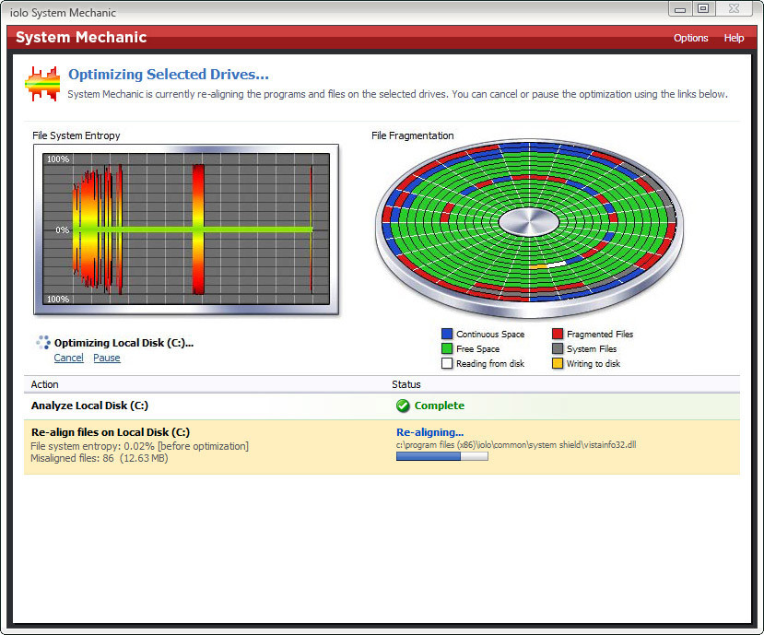
Task: Pause the drive optimization
Action: click(x=107, y=358)
